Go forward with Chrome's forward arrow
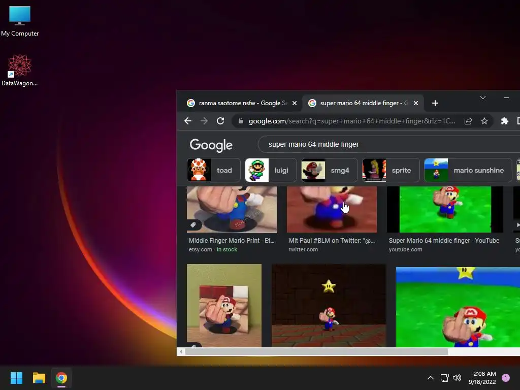The width and height of the screenshot is (520, 390). coord(204,121)
